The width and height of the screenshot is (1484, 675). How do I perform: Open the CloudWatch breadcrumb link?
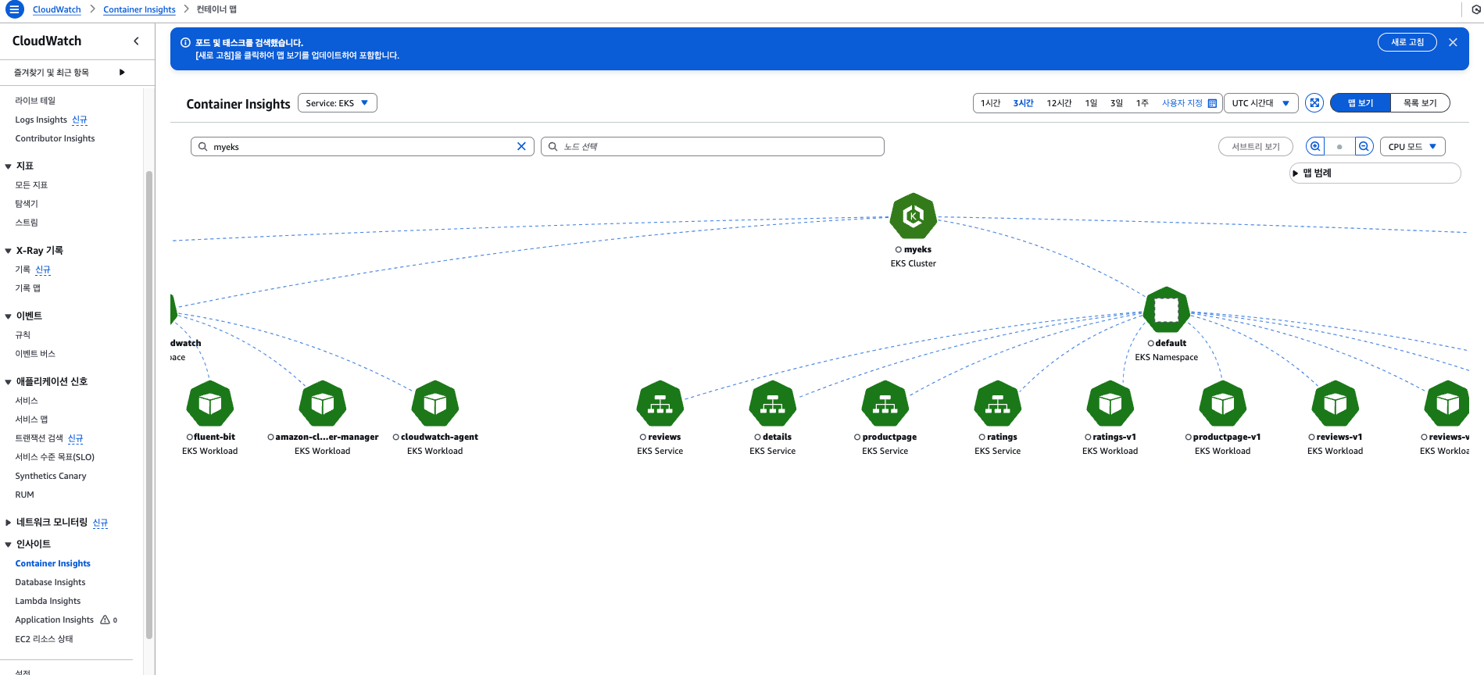(x=57, y=9)
